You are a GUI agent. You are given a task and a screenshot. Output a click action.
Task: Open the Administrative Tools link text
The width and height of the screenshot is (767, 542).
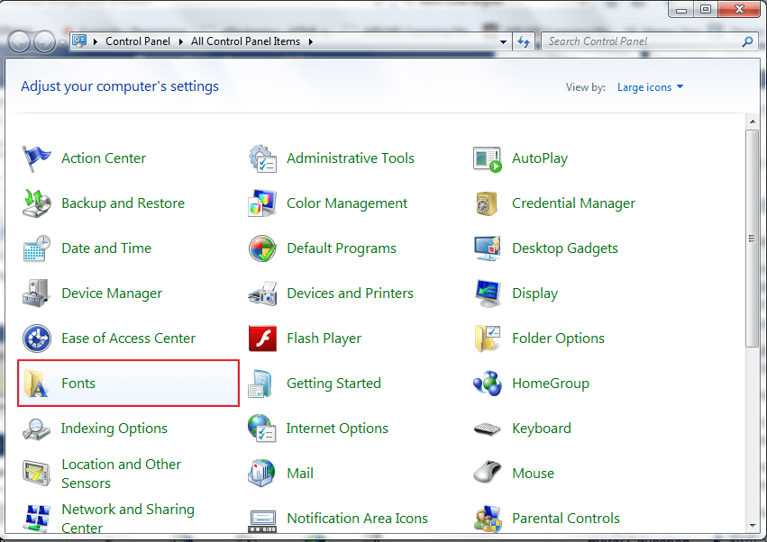(351, 158)
